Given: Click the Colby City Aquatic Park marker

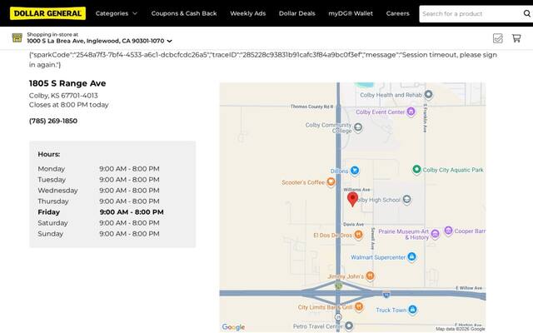Looking at the screenshot, I should pyautogui.click(x=416, y=169).
